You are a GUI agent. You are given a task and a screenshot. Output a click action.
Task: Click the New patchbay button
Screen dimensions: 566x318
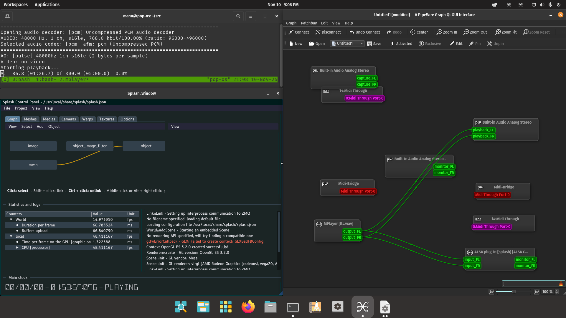[296, 44]
